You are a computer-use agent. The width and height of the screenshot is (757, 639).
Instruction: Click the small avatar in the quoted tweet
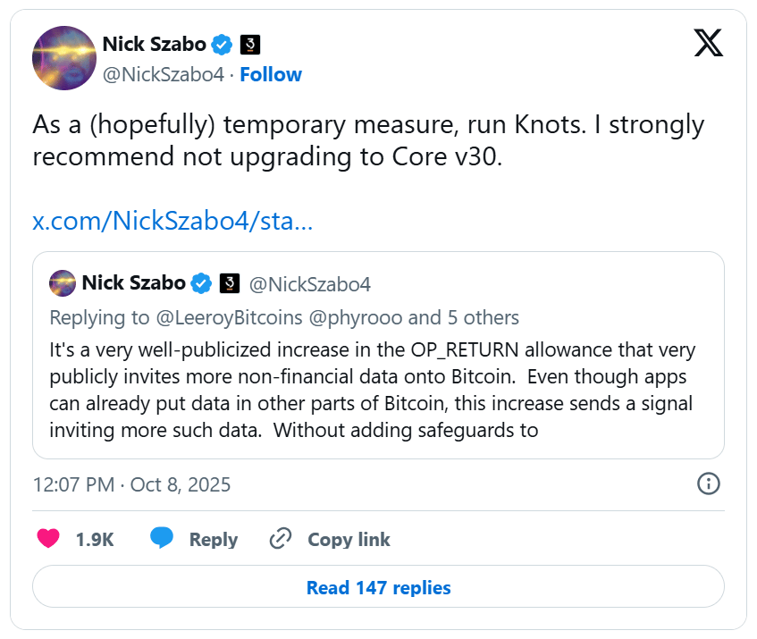point(62,283)
